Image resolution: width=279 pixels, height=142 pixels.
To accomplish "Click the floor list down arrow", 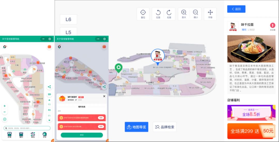I will 49,121.
